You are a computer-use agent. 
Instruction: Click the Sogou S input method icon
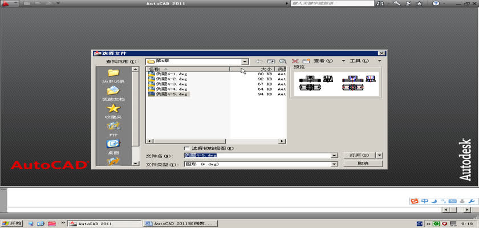click(414, 201)
